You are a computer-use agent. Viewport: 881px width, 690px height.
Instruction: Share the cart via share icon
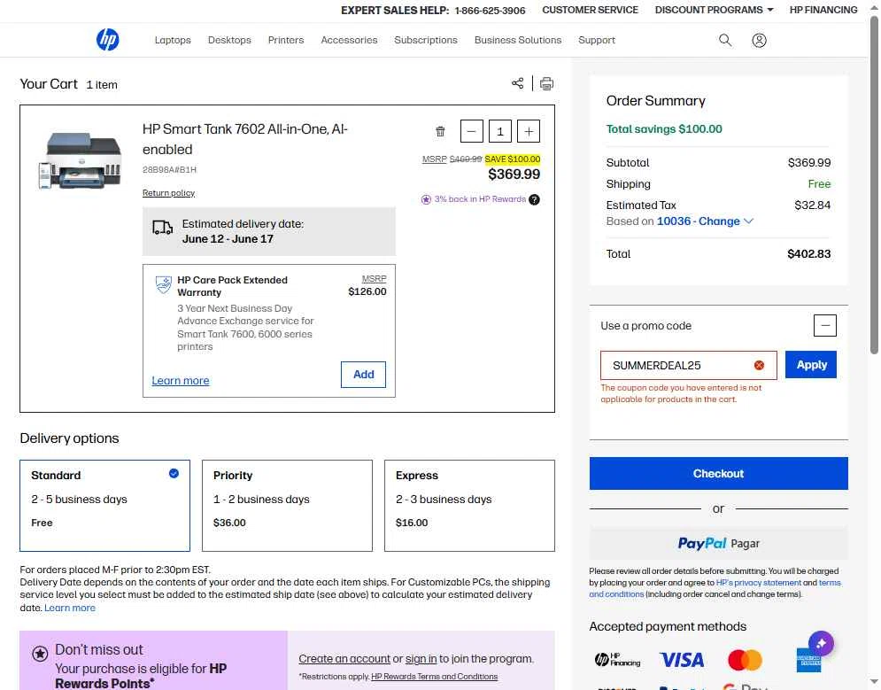pos(517,83)
